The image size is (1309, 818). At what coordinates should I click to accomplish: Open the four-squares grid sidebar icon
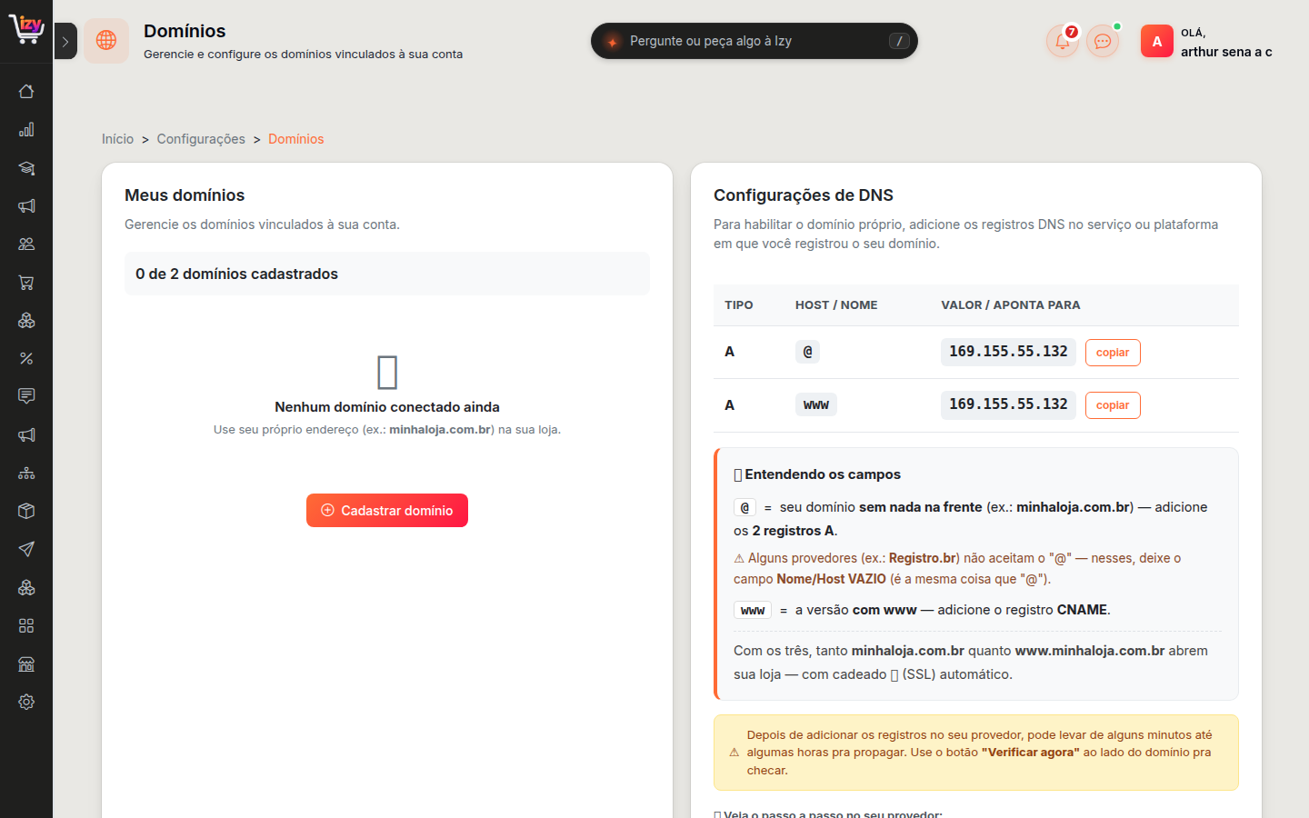pos(26,625)
